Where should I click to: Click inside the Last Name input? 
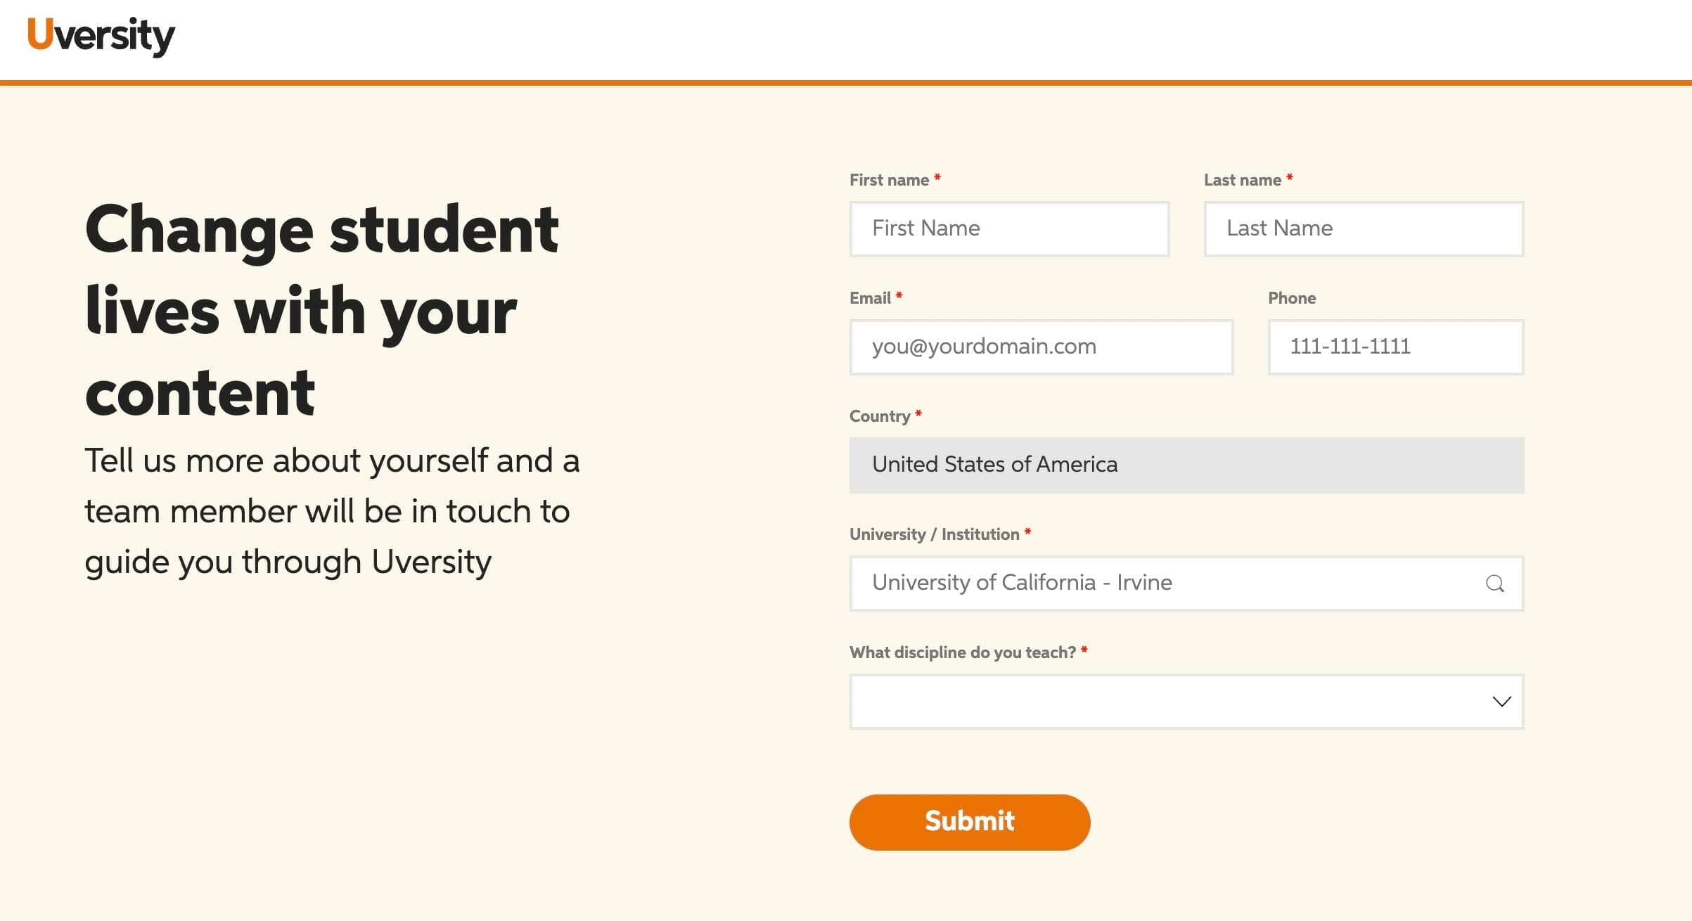[x=1363, y=228]
